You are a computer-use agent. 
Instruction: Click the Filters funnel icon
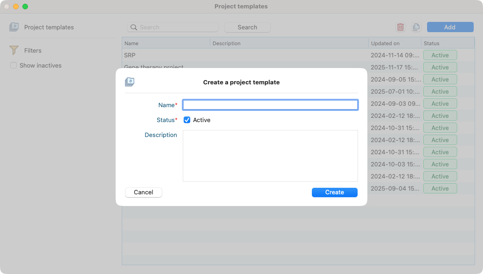pyautogui.click(x=14, y=50)
